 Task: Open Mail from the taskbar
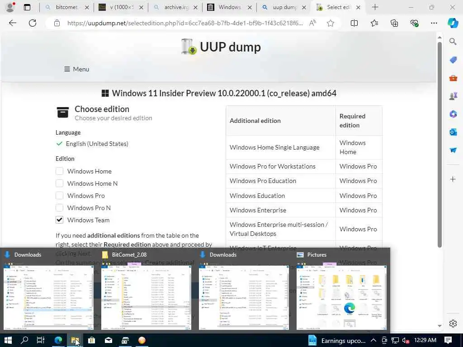pos(109,340)
